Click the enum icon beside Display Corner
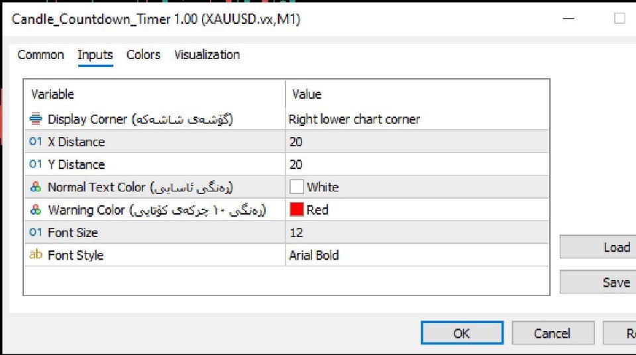 36,119
